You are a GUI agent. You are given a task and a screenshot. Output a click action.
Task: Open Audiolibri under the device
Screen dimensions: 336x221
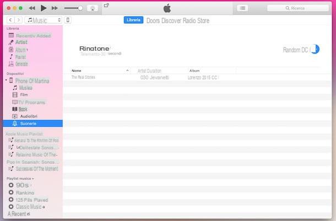click(25, 116)
